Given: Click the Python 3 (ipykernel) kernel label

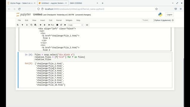Looking at the screenshot, I should 162,20.
